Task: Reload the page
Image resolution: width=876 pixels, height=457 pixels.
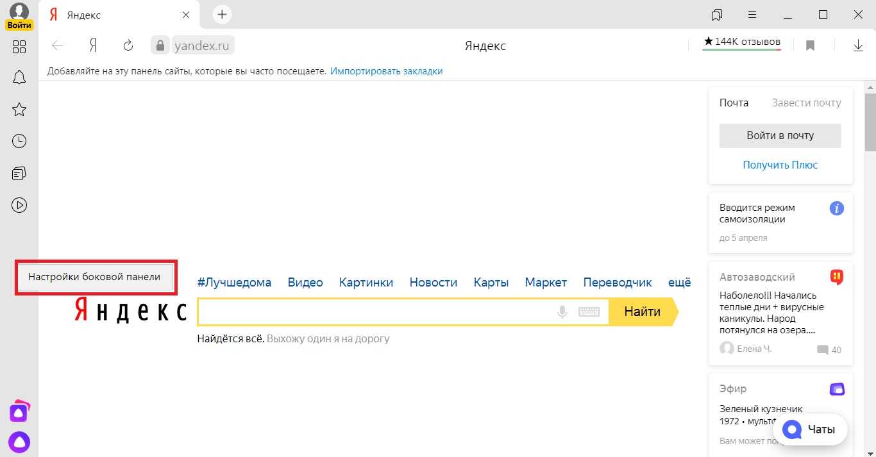Action: pos(128,45)
